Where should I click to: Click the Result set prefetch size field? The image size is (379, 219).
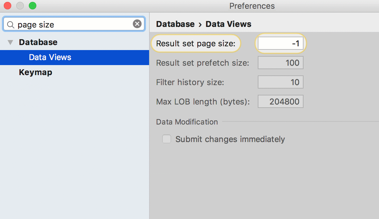tap(281, 63)
